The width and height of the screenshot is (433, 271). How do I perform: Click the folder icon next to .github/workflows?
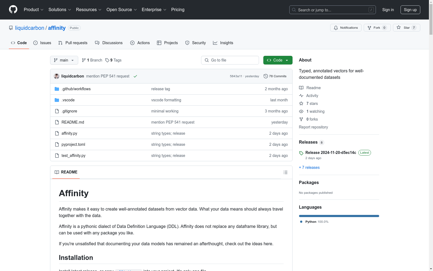[x=57, y=89]
